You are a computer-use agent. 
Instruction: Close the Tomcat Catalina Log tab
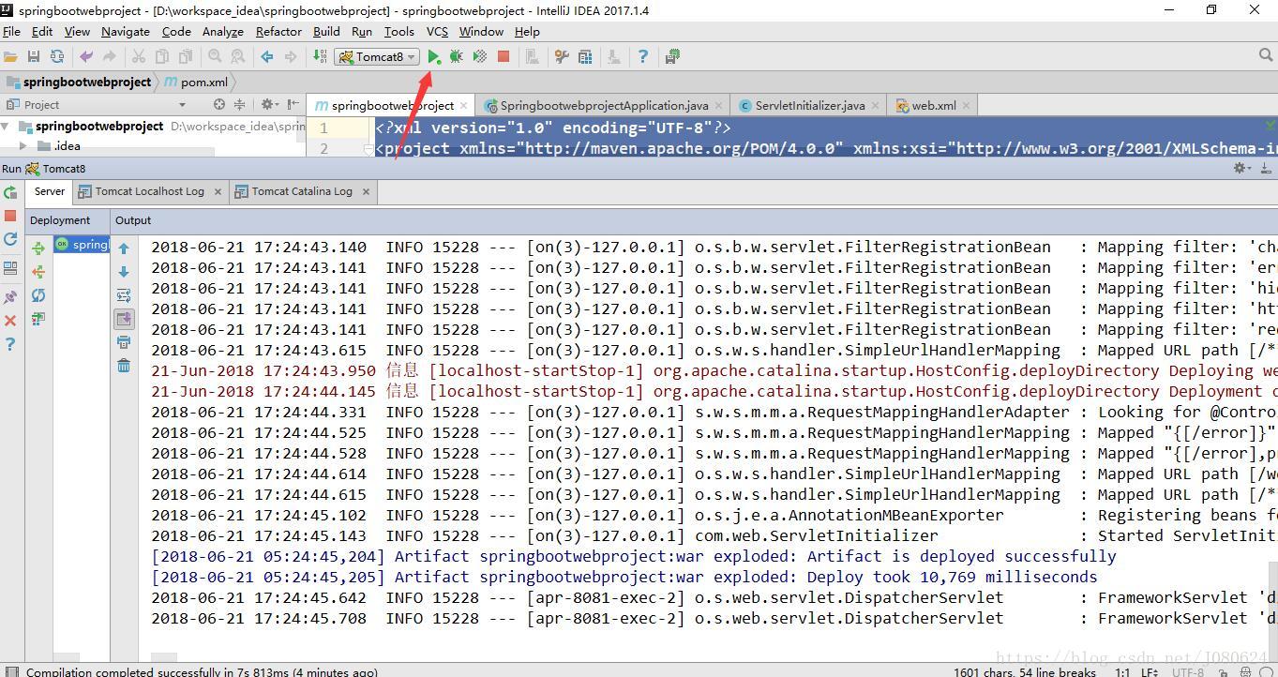pyautogui.click(x=366, y=191)
